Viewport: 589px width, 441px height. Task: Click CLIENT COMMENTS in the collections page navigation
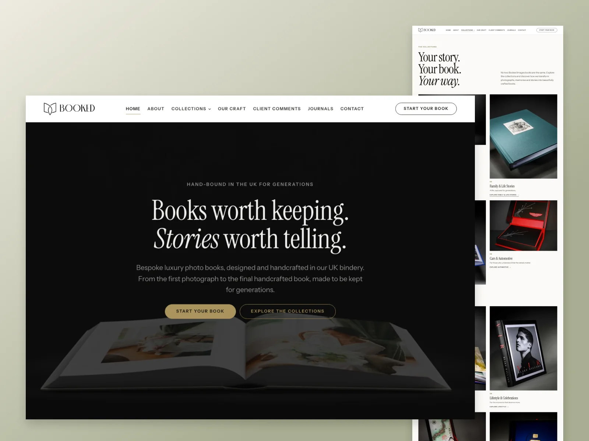[497, 30]
